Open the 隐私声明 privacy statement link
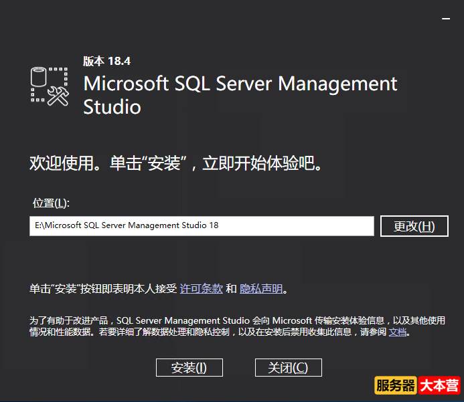Viewport: 464px width, 402px height. [261, 288]
